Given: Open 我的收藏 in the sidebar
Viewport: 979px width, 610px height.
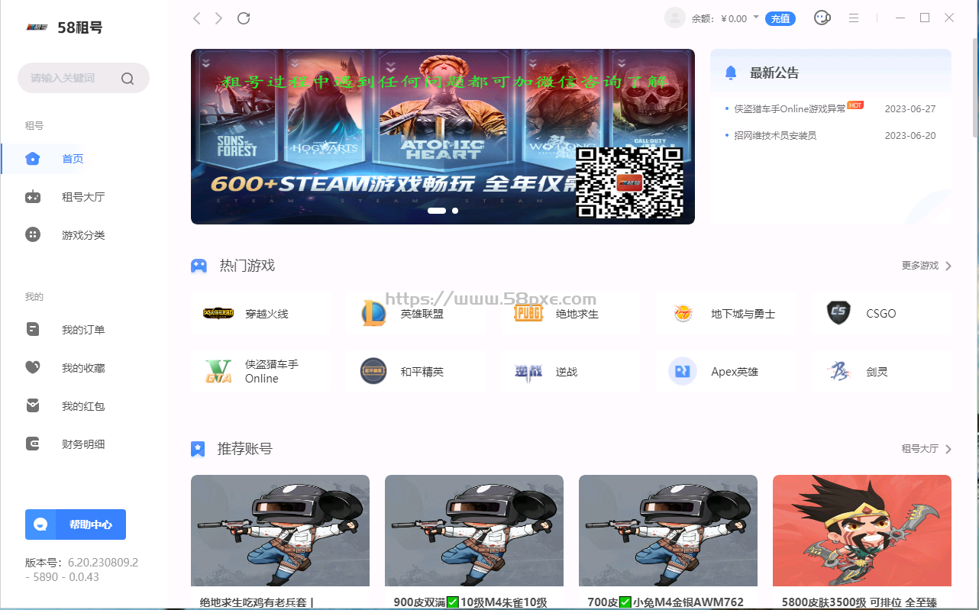Looking at the screenshot, I should click(x=85, y=368).
